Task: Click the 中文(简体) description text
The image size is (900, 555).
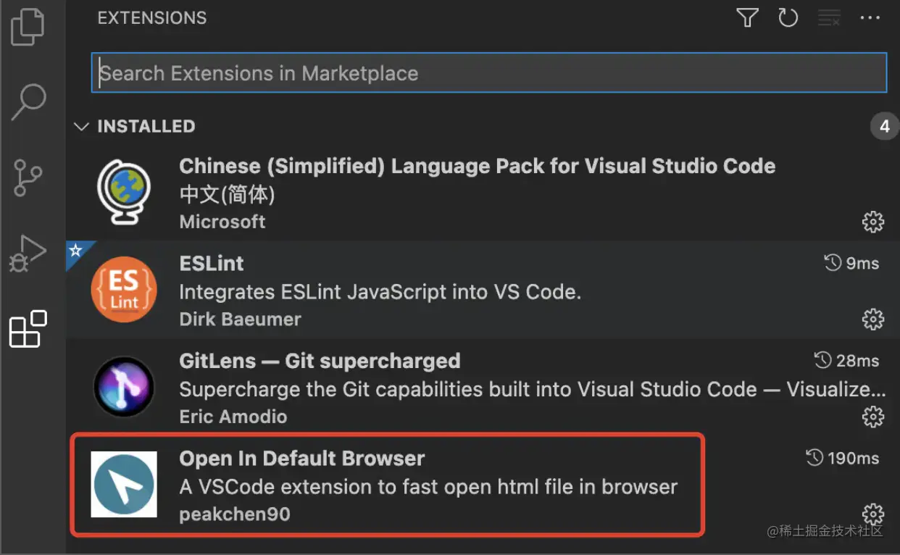Action: tap(227, 194)
